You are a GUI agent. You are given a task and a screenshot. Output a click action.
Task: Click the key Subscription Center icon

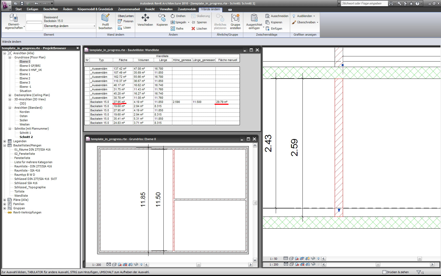coord(399,3)
